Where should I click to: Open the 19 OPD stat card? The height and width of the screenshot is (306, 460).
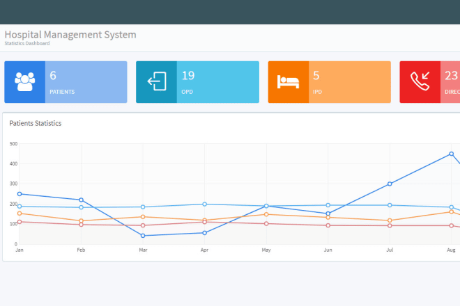pyautogui.click(x=197, y=82)
